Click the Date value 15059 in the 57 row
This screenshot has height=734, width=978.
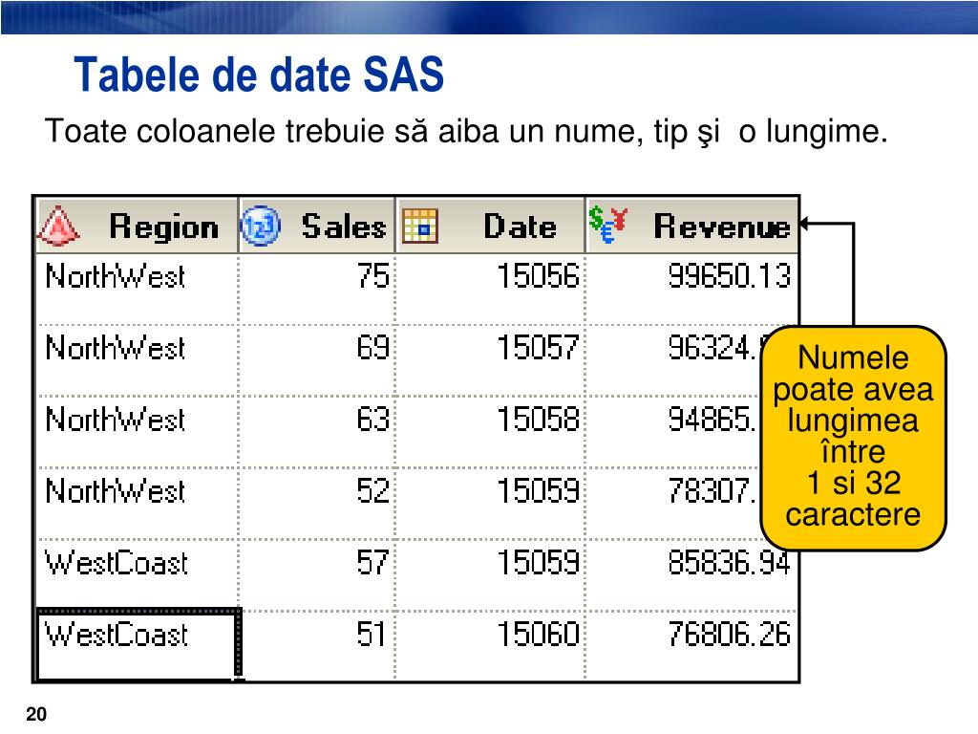[538, 562]
